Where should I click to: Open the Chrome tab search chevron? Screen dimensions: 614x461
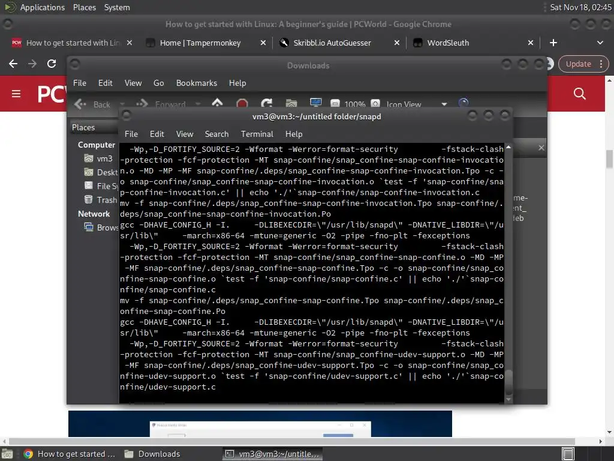tap(600, 43)
